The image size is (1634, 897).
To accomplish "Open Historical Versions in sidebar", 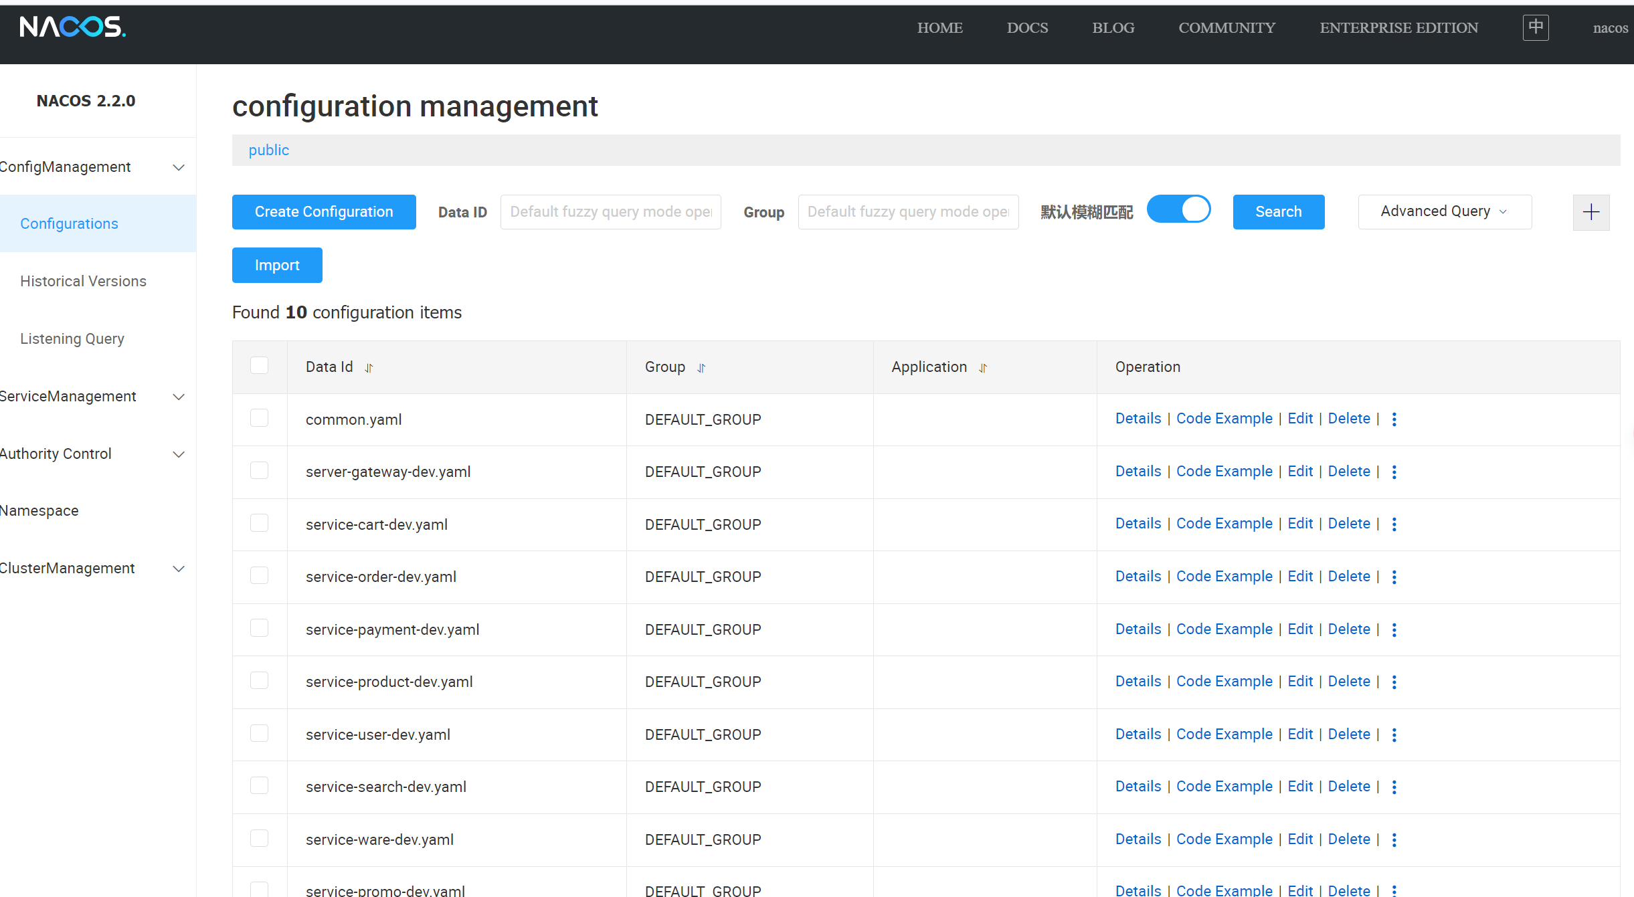I will point(83,281).
